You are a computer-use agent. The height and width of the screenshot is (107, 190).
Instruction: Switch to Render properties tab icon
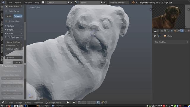click(161, 31)
